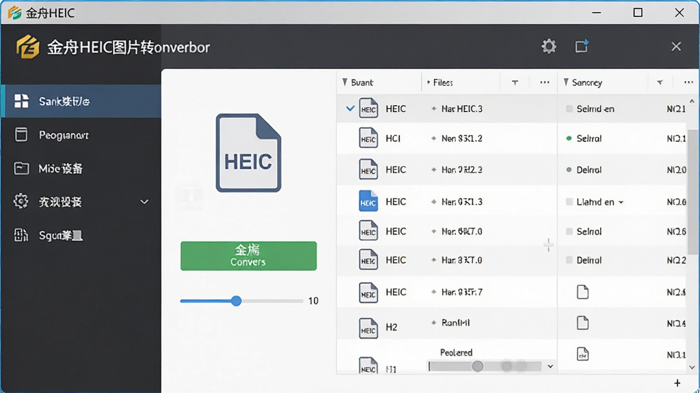Click the Peolered label
The height and width of the screenshot is (393, 700).
coord(456,353)
